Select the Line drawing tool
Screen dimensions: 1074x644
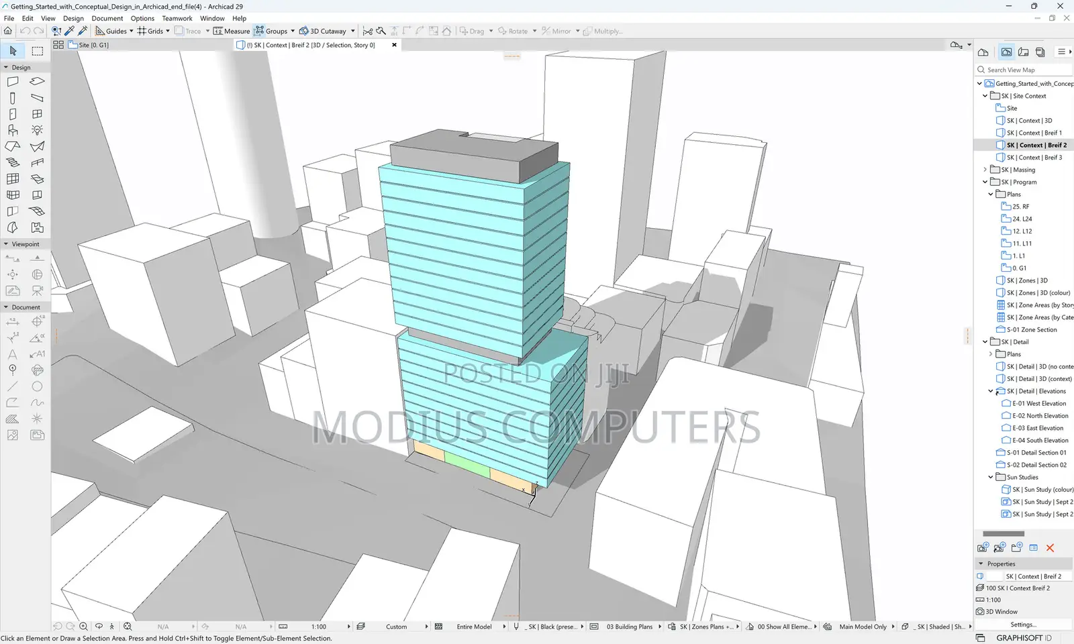point(13,386)
